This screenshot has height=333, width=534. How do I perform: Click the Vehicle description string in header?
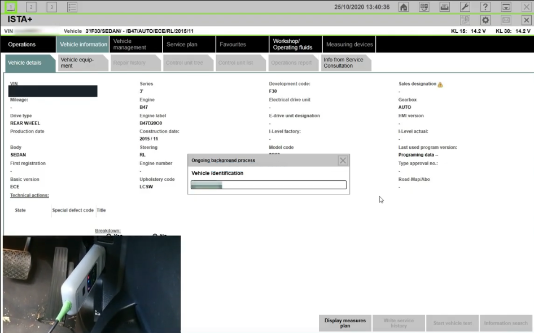coord(139,31)
